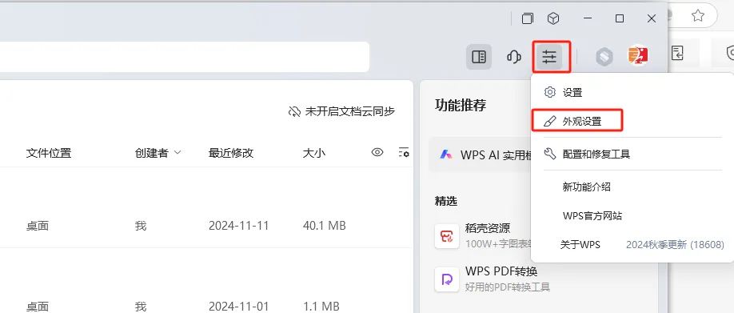This screenshot has height=313, width=734.
Task: Click the WPS AI logo icon
Action: (x=446, y=154)
